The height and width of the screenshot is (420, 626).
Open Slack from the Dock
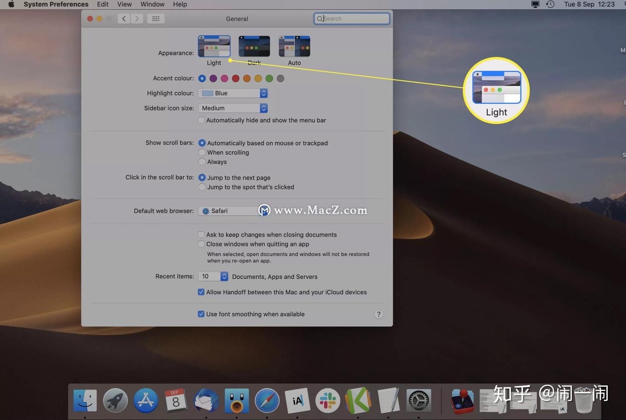pyautogui.click(x=328, y=400)
